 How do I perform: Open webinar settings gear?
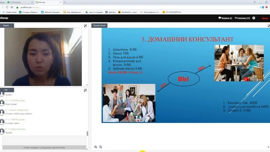[254, 18]
